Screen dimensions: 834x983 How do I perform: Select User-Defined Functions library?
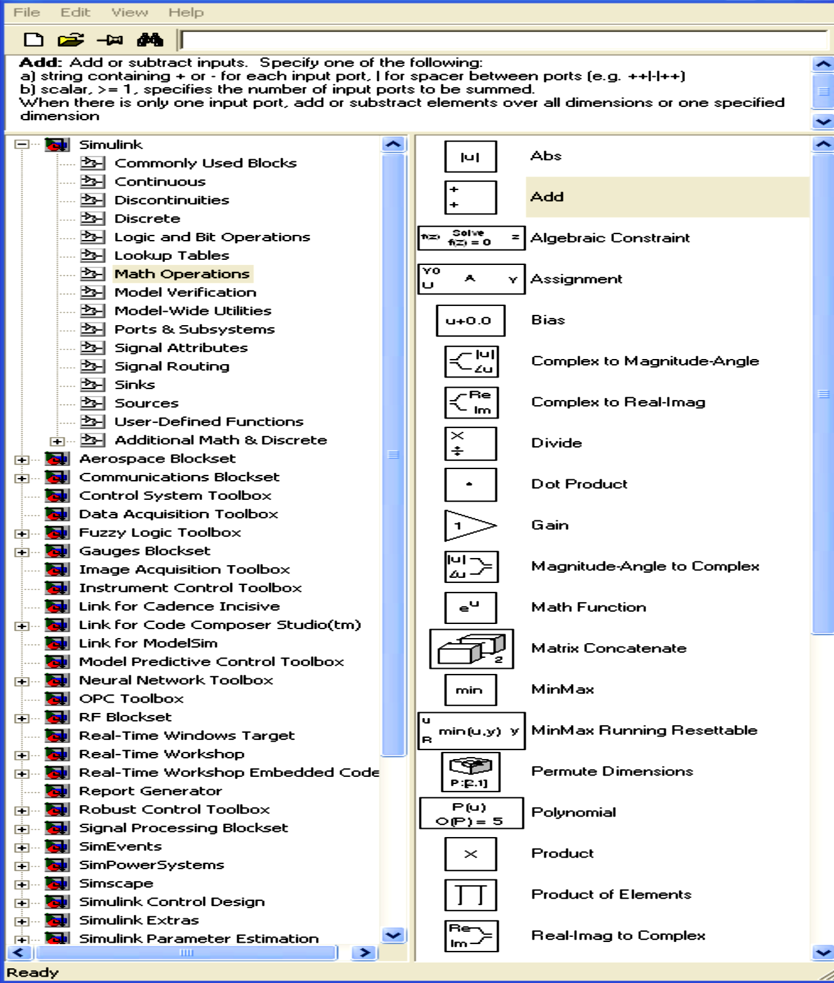tap(208, 422)
